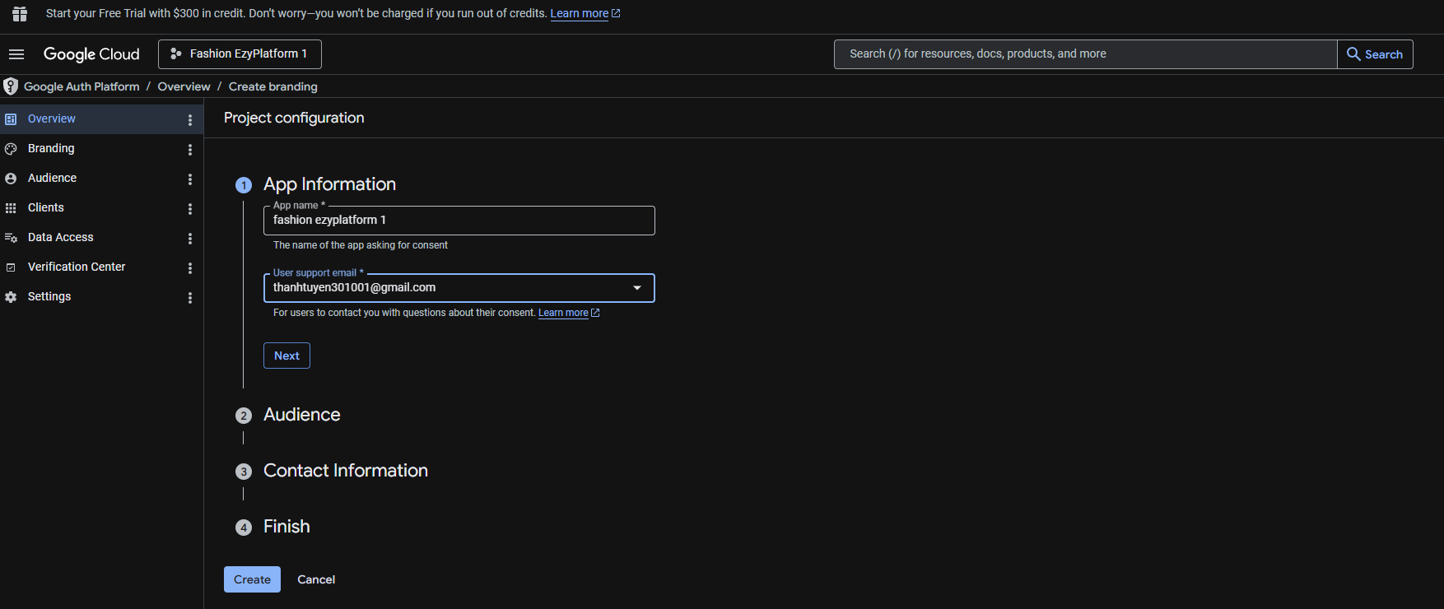
Task: Open more options for the Branding item
Action: click(x=190, y=150)
